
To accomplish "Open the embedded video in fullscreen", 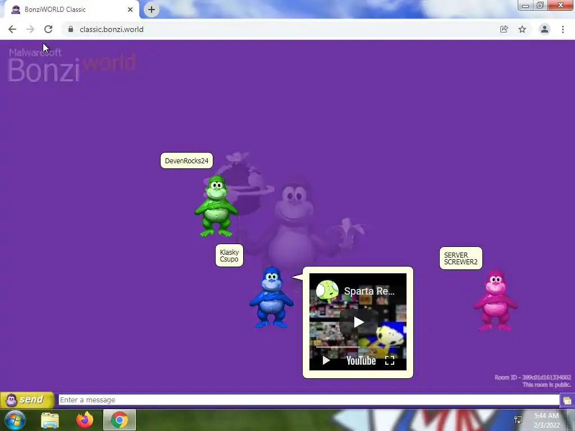I will (x=390, y=361).
